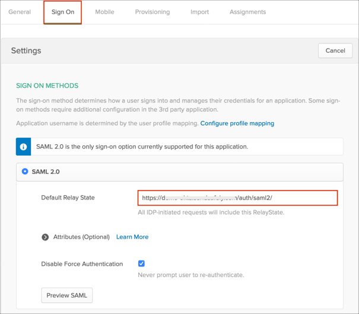Click the SIGN ON METHODS section heading

[x=47, y=86]
